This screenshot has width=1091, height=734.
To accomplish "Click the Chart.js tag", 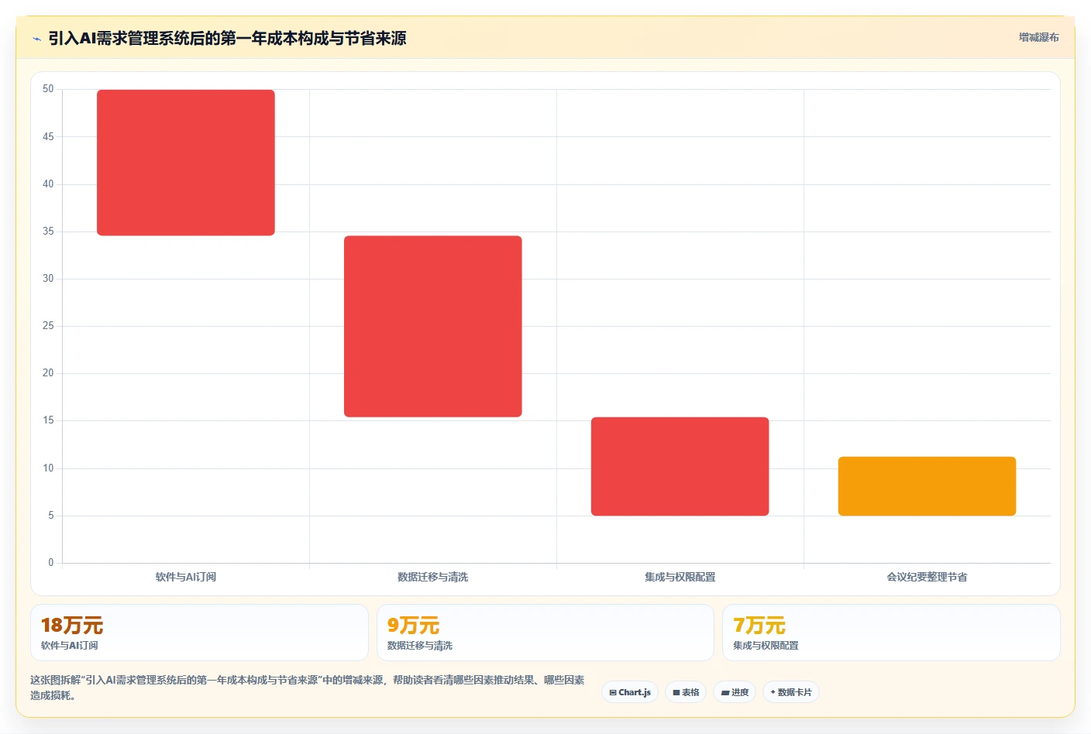I will pos(630,692).
